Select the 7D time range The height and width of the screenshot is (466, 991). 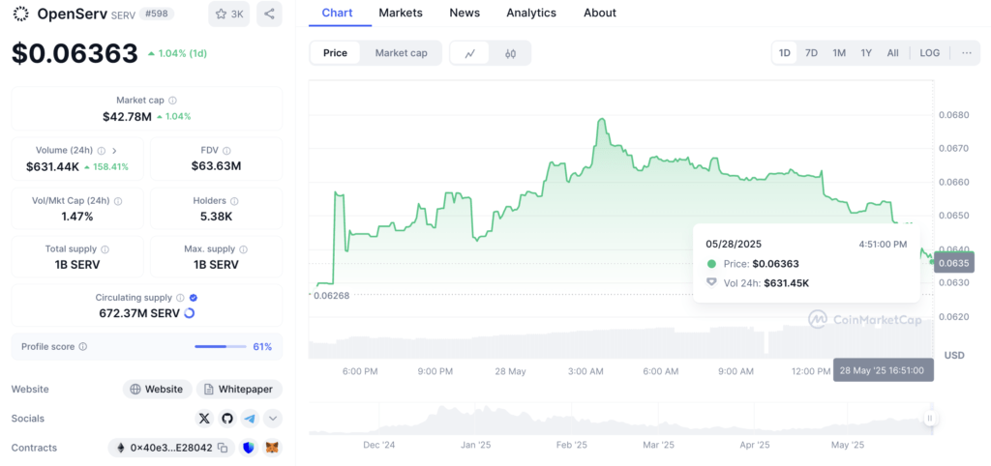812,53
